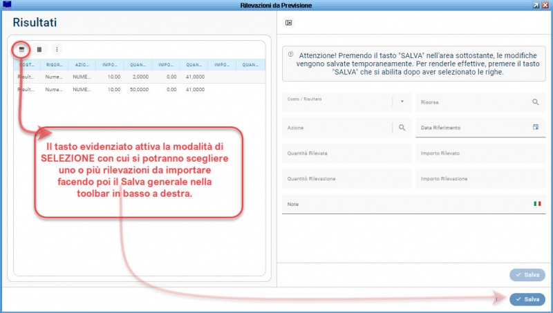Image resolution: width=553 pixels, height=313 pixels.
Task: Click the Azione input field
Action: point(347,128)
